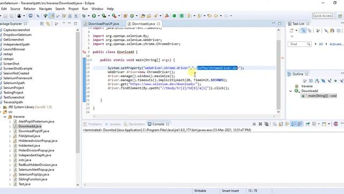Collapse the traverse package in Package Explorer
The width and height of the screenshot is (344, 194).
(5, 117)
